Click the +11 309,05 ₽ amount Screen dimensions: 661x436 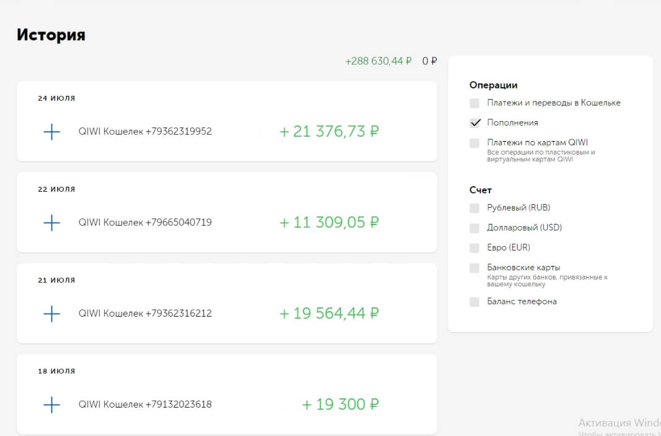[x=329, y=223]
